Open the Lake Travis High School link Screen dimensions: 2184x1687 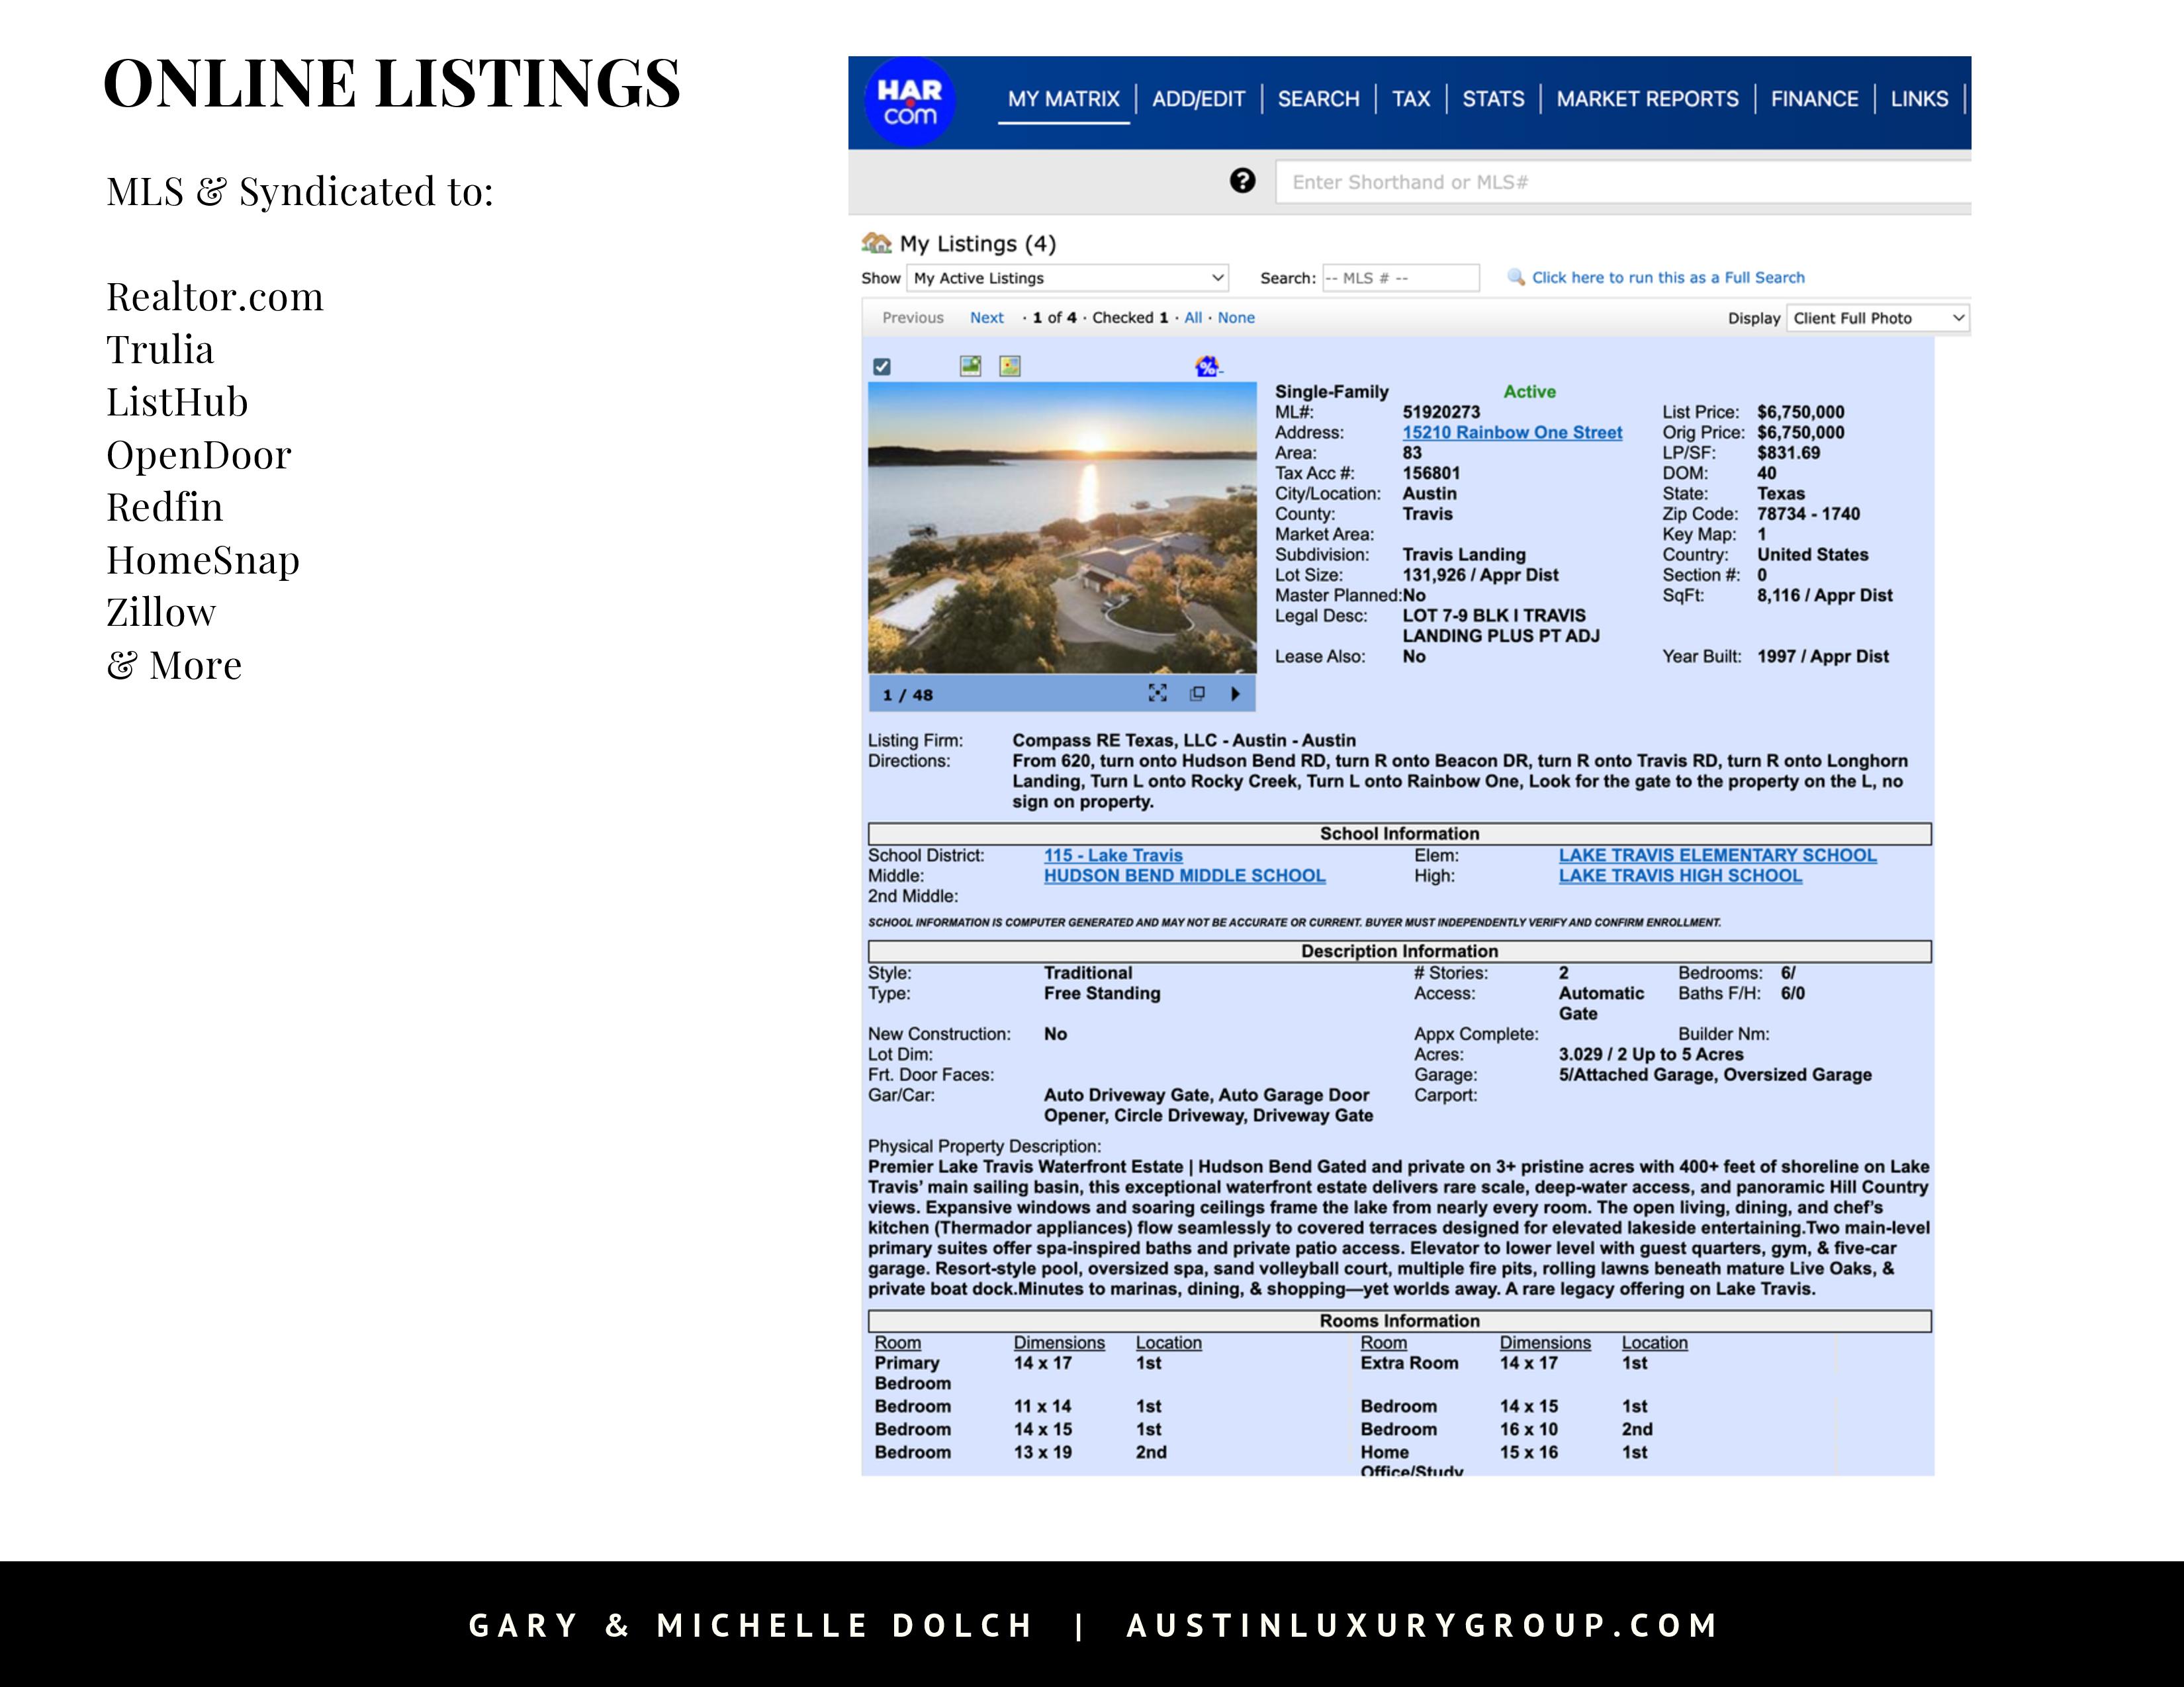coord(1680,875)
